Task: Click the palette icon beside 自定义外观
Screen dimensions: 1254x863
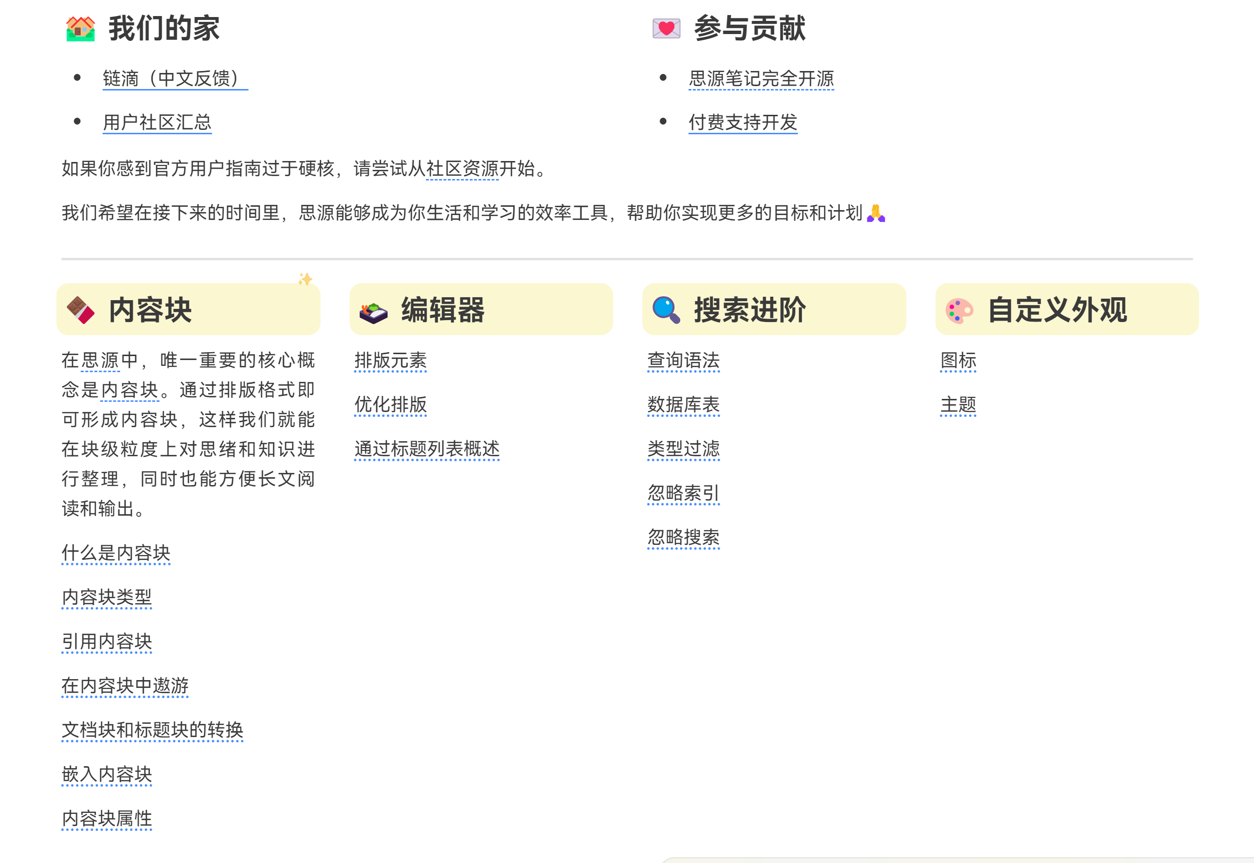Action: point(959,311)
